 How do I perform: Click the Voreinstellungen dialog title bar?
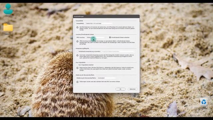click(x=106, y=16)
